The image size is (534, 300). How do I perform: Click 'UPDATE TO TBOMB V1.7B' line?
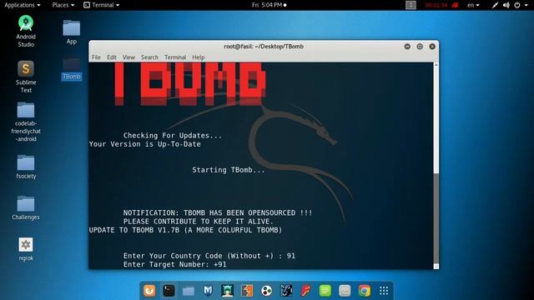click(x=185, y=230)
